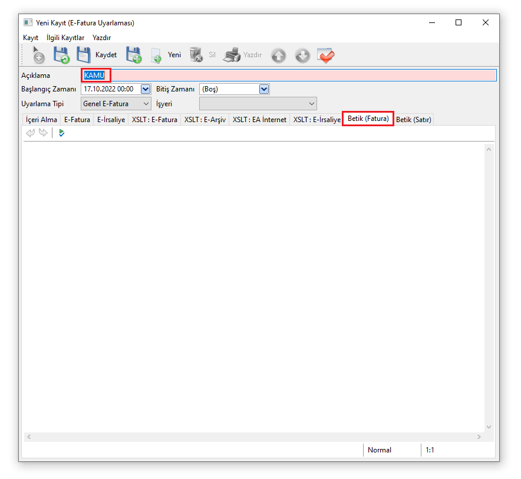Click the red checkmark calendar icon
This screenshot has height=479, width=521.
pos(326,55)
